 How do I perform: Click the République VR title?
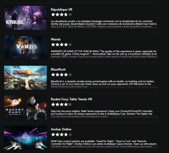click(62, 10)
